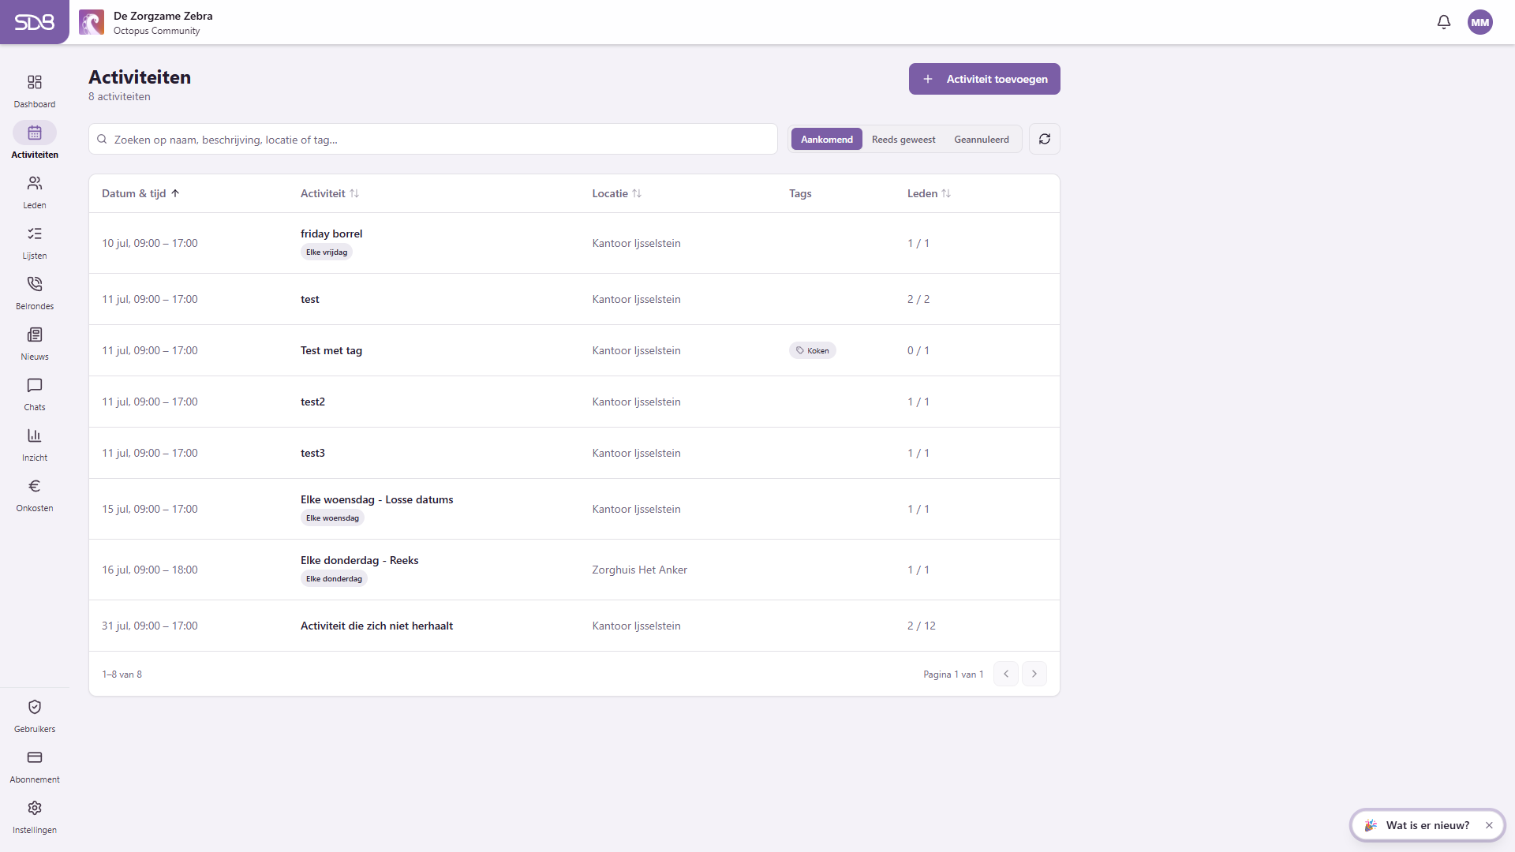Open Belrondes phone icon
1515x852 pixels.
pos(35,284)
